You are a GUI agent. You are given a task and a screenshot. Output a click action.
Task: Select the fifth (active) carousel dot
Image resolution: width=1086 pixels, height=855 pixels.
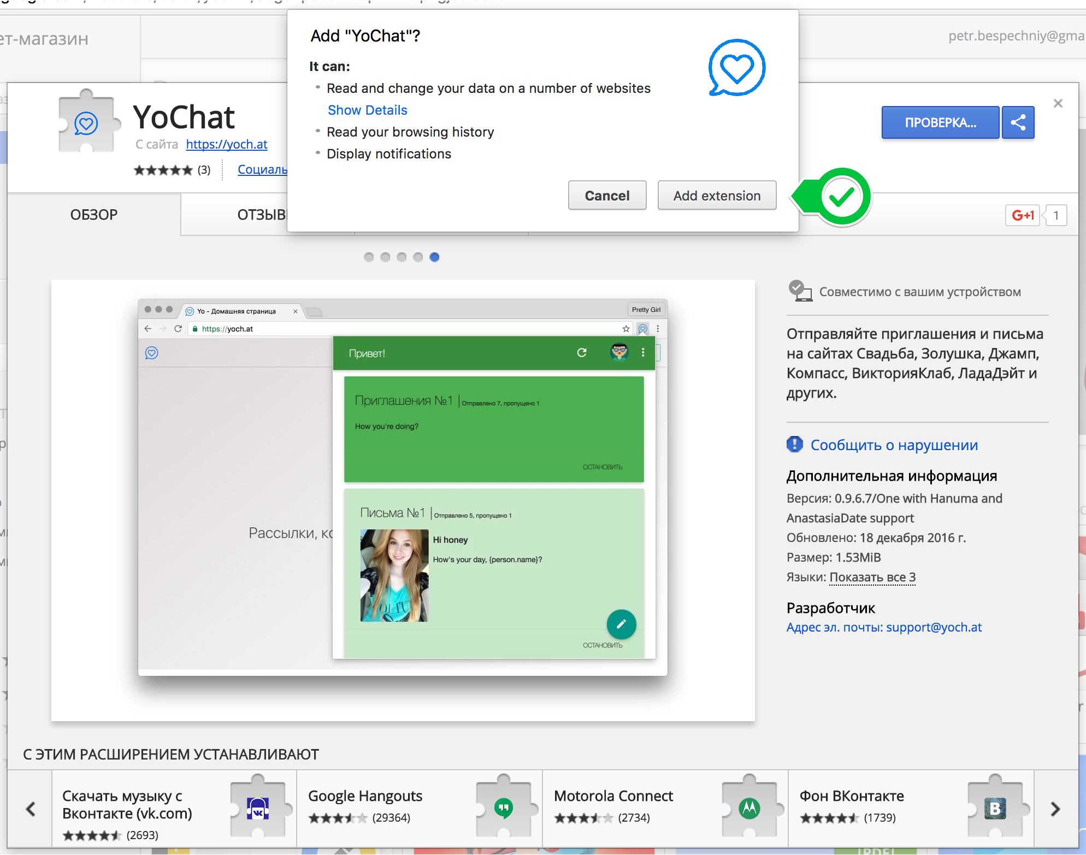click(434, 257)
